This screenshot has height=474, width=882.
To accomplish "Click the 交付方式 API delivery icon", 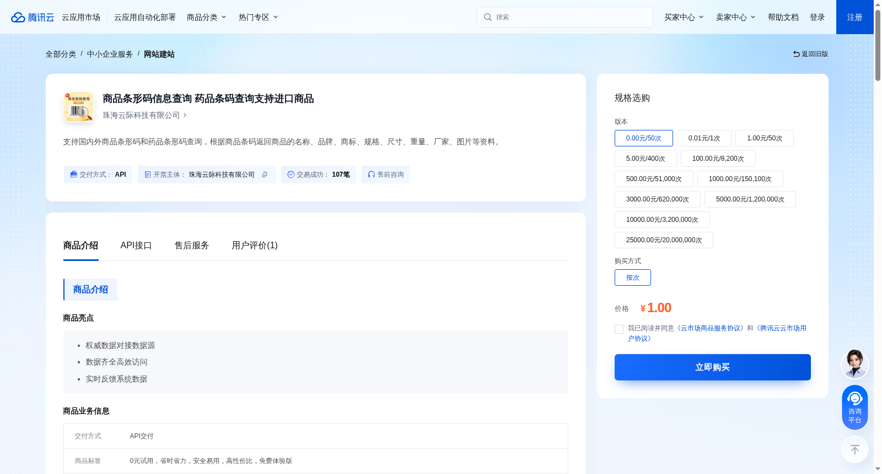I will point(74,175).
